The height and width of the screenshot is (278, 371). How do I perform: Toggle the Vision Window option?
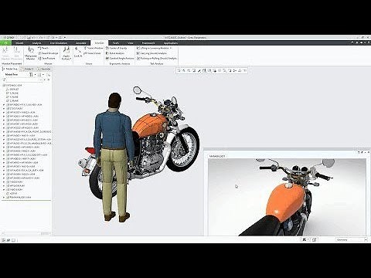(x=94, y=48)
